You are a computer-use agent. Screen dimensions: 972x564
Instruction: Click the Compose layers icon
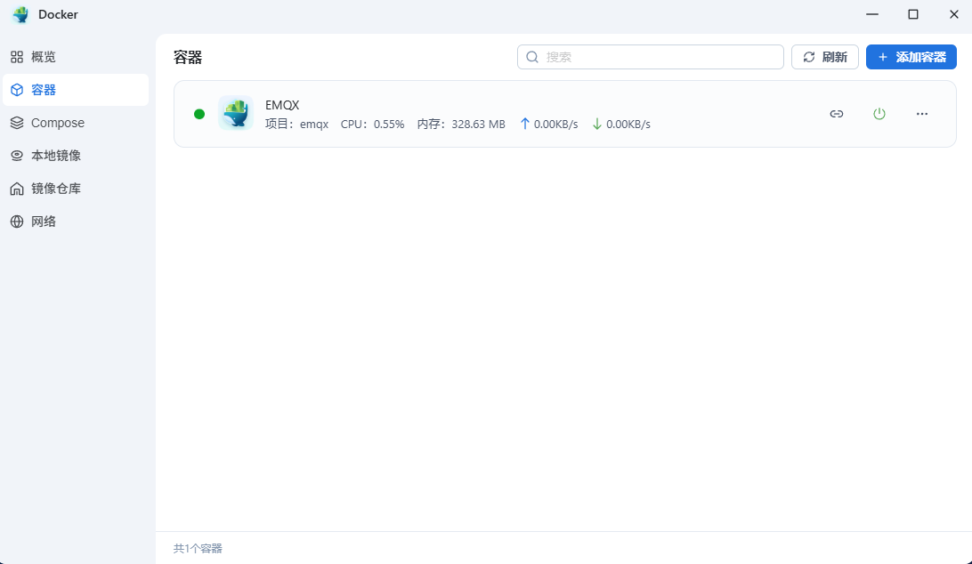coord(17,123)
